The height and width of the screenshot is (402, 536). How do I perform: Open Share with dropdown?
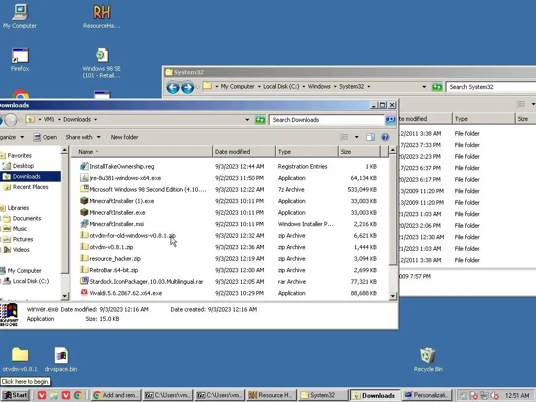83,137
